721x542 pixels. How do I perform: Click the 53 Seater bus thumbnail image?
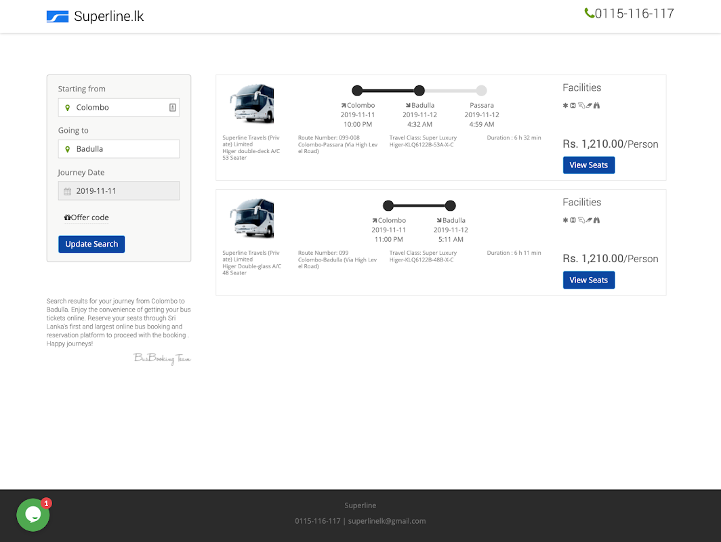click(251, 104)
